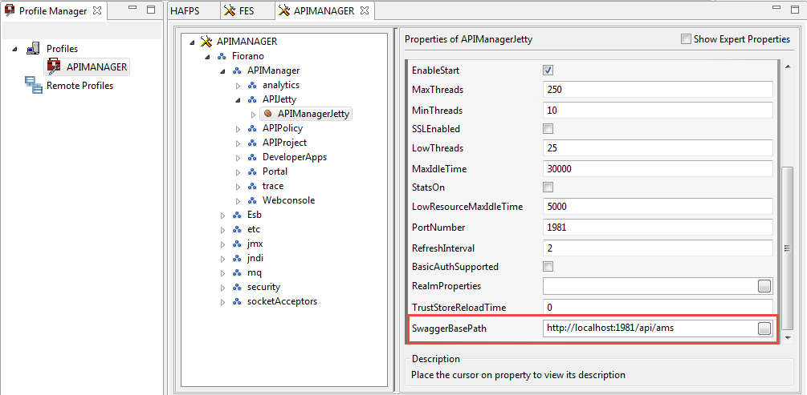Click the DeveloperApps node icon

pyautogui.click(x=252, y=157)
